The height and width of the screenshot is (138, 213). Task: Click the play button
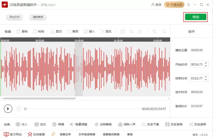click(8, 109)
